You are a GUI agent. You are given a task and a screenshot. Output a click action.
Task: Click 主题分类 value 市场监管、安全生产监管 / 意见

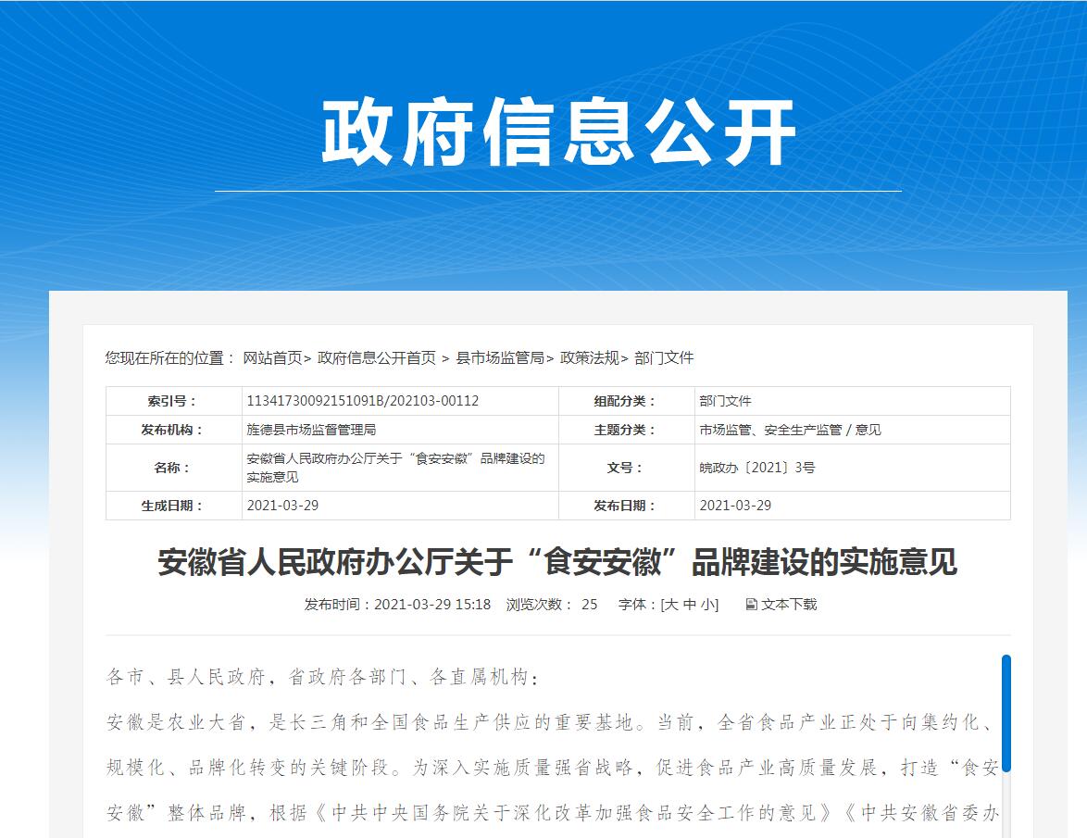tap(791, 430)
